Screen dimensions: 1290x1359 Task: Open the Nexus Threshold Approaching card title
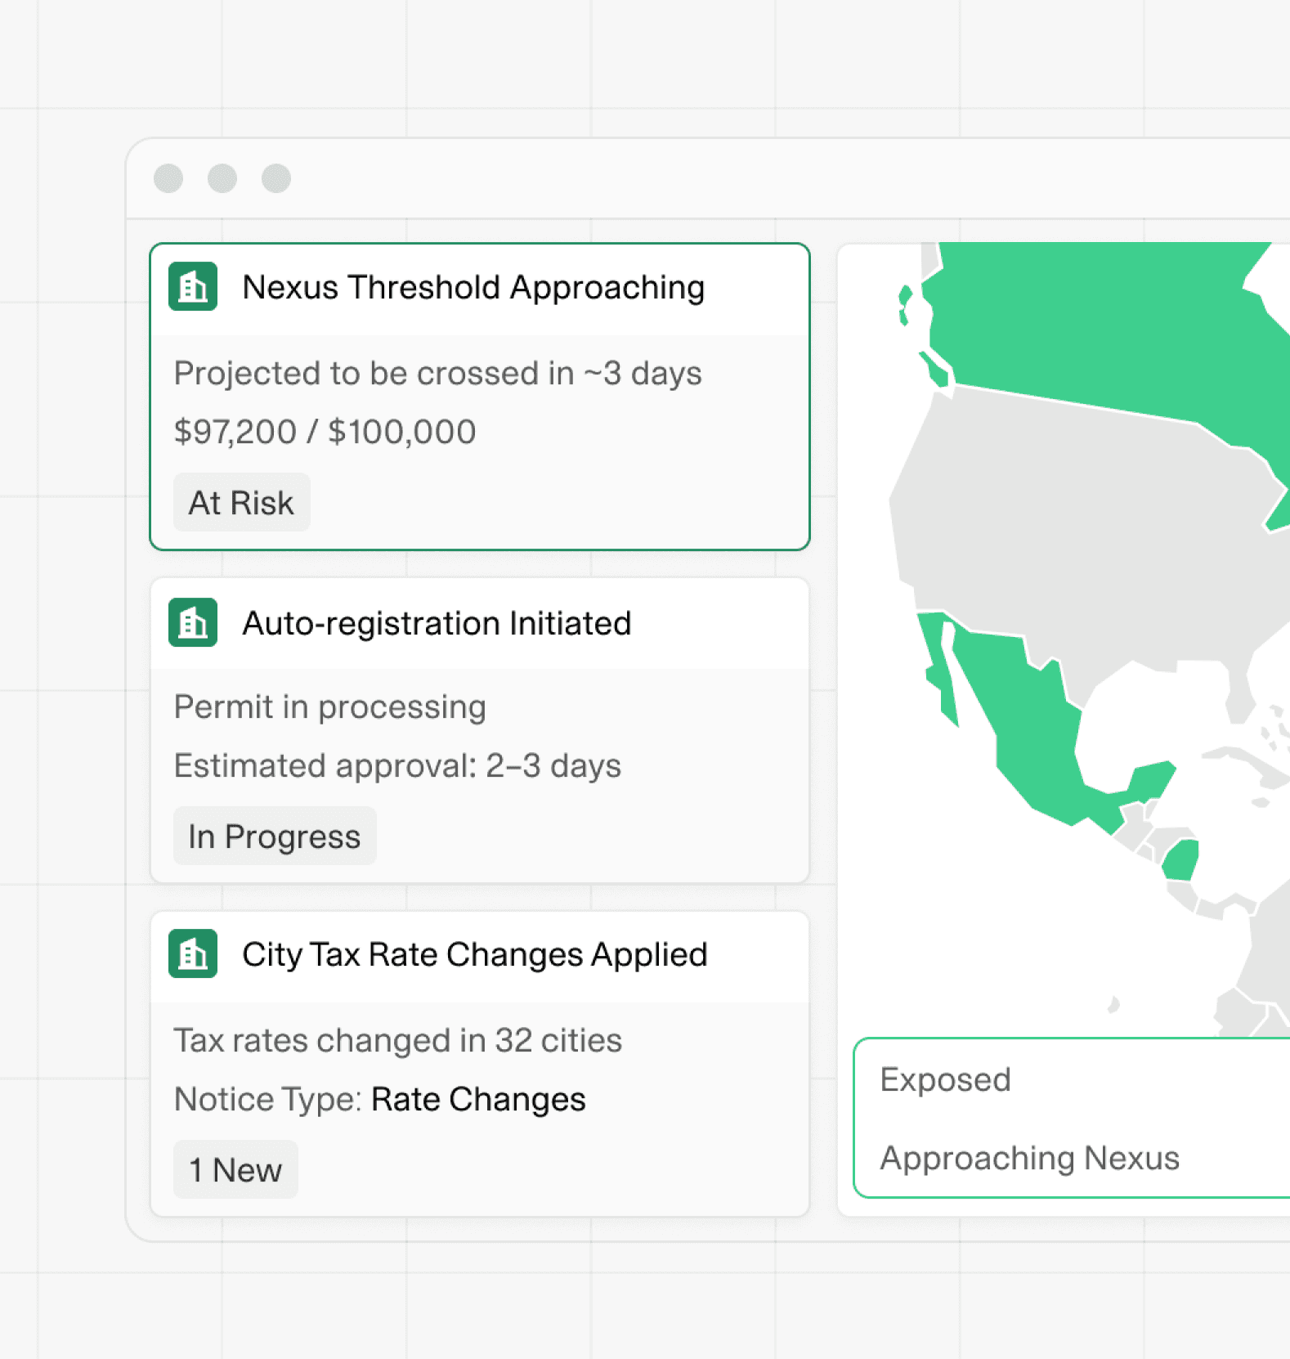(x=473, y=287)
